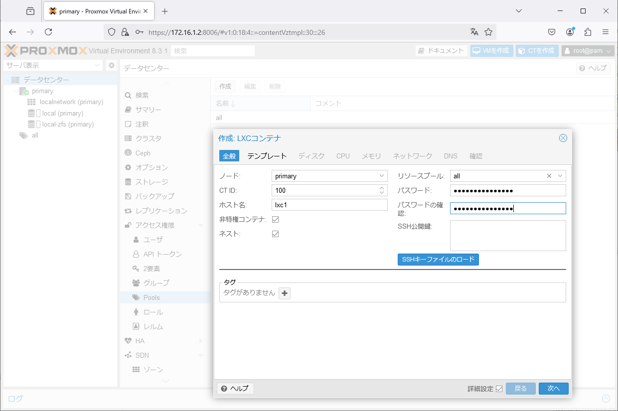
Task: Toggle the 詳細設定 advanced checkbox
Action: tap(499, 389)
